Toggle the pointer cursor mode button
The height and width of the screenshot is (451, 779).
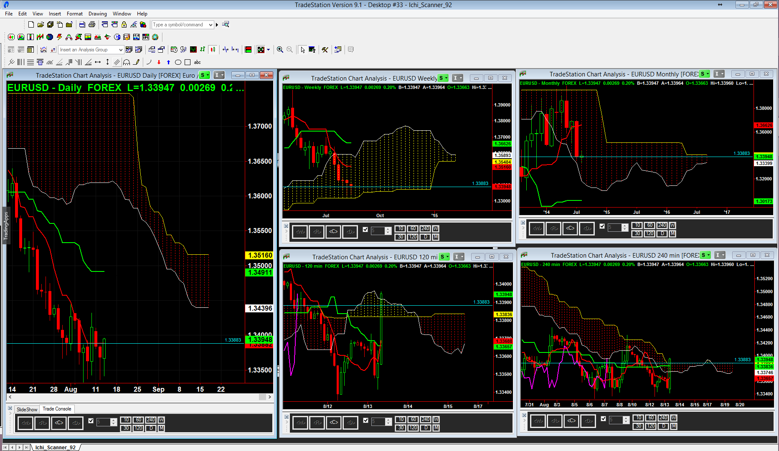(302, 50)
